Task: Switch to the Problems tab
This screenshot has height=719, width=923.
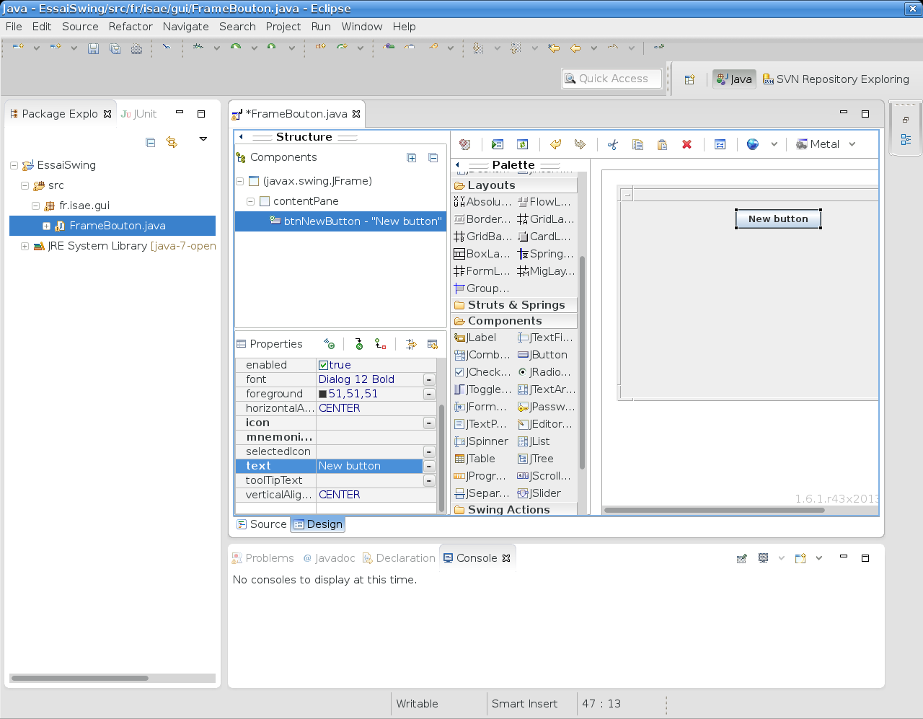Action: coord(262,558)
